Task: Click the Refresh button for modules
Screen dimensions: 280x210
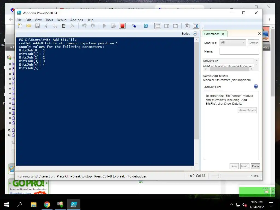Action: point(253,43)
